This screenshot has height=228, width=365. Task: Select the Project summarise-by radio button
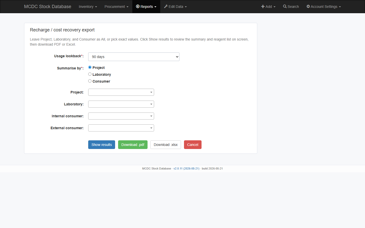(90, 67)
